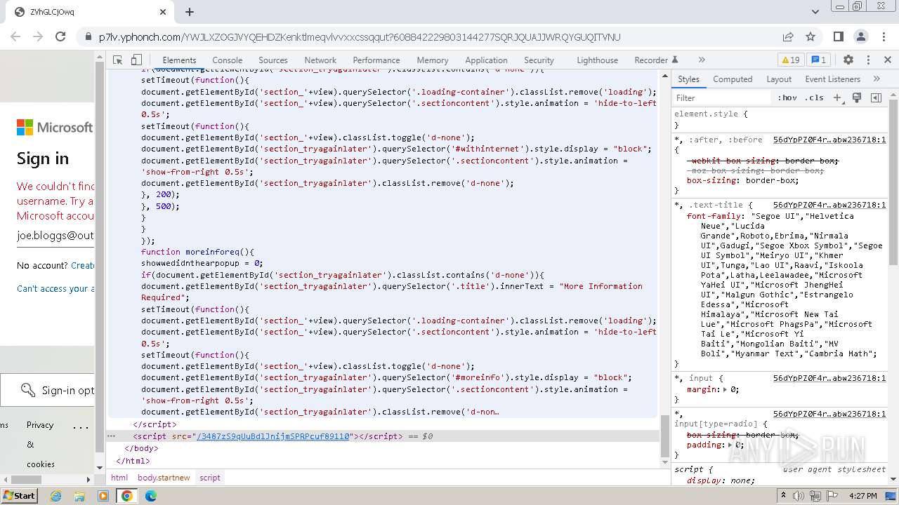899x505 pixels.
Task: Open Internet Explorer from the taskbar
Action: (x=56, y=496)
